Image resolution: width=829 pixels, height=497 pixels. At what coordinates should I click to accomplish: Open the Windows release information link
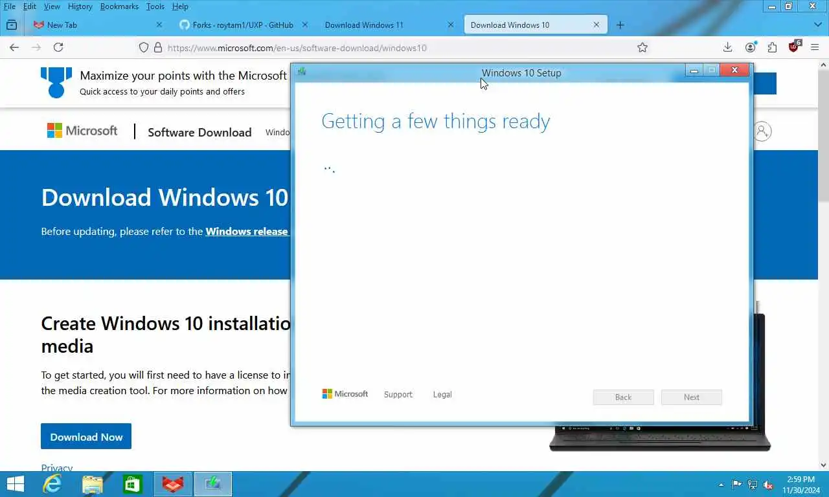point(247,231)
